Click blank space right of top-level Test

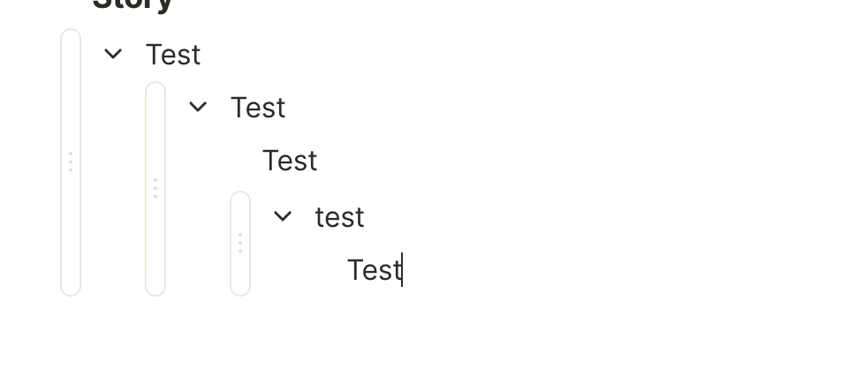tap(530, 55)
